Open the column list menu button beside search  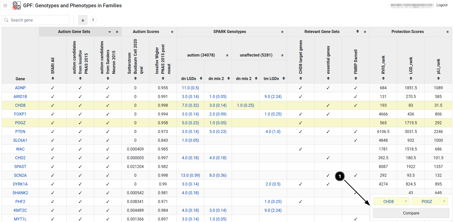coord(83,20)
